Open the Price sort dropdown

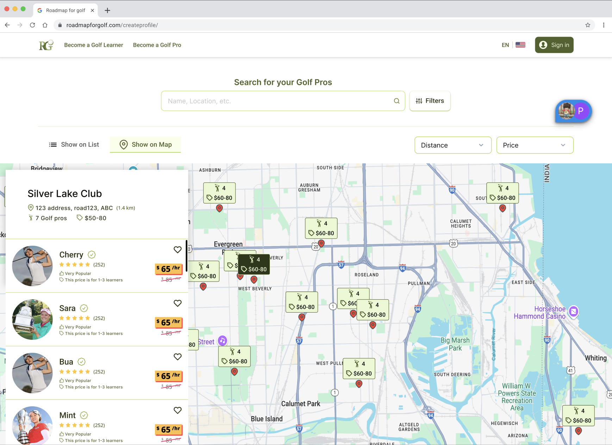pyautogui.click(x=535, y=145)
